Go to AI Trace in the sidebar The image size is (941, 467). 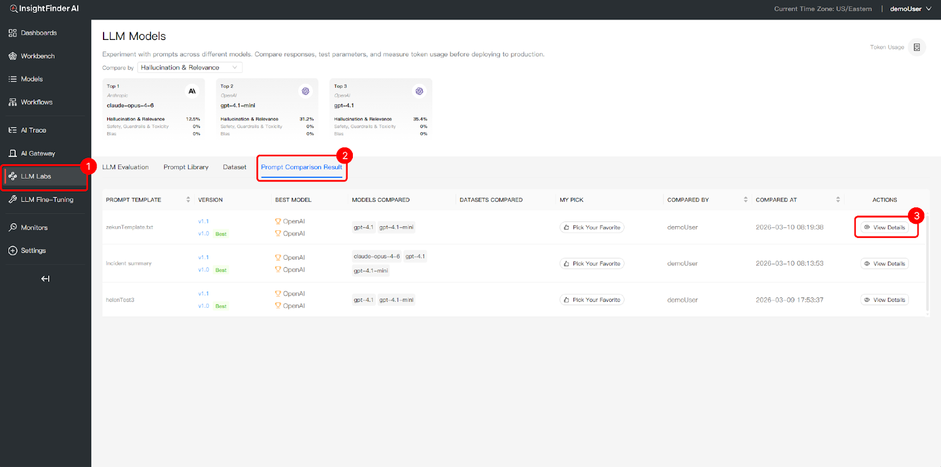pos(33,130)
